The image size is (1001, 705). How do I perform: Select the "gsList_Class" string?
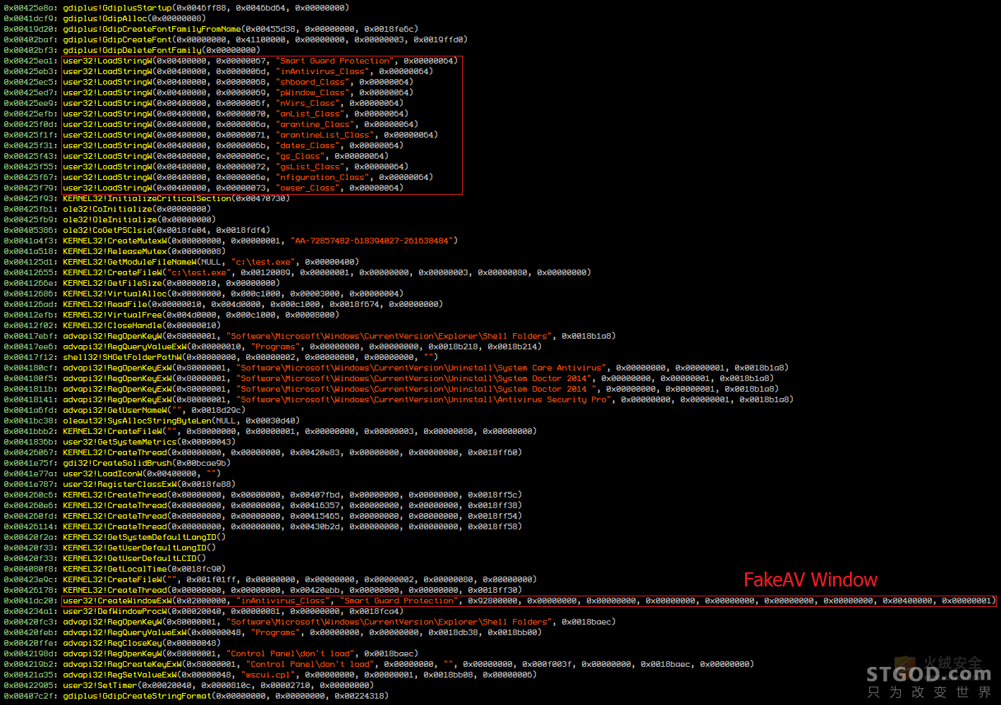click(x=312, y=167)
